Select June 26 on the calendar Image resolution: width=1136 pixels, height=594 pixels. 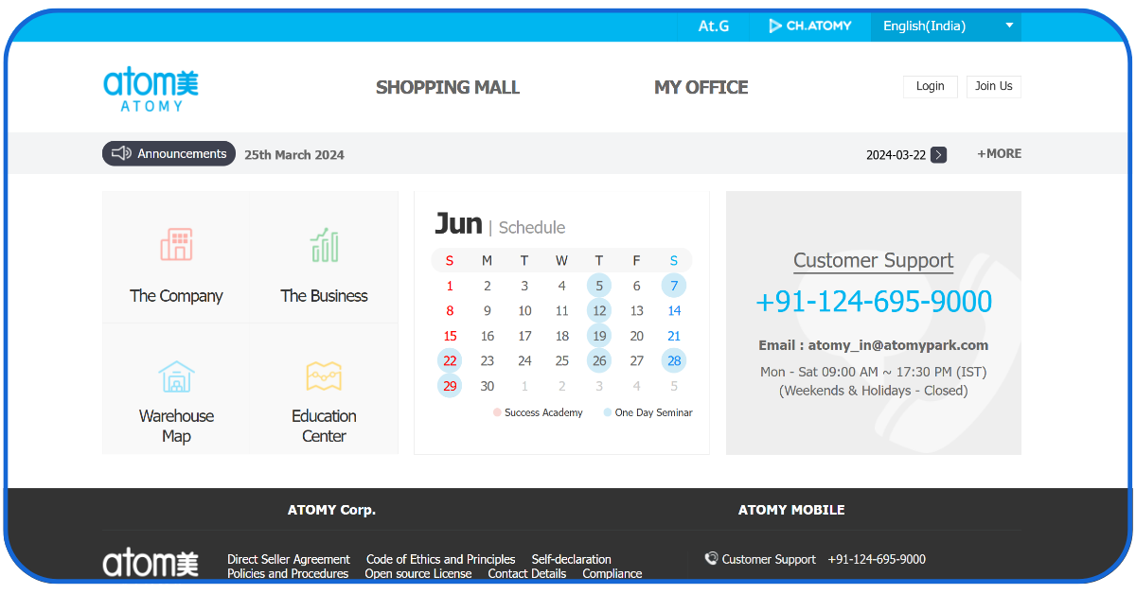pyautogui.click(x=599, y=360)
